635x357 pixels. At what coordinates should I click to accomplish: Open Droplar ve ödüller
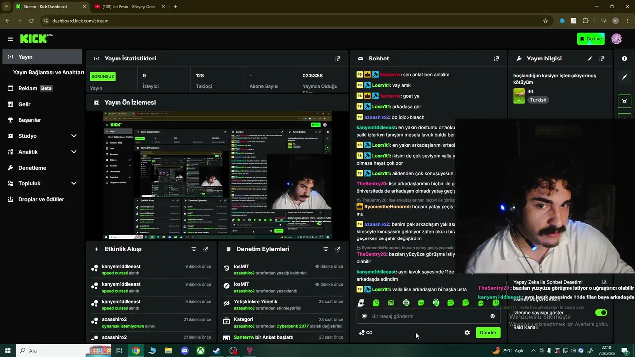click(42, 199)
